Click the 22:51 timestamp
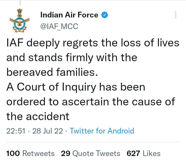This screenshot has width=186, height=163. pyautogui.click(x=16, y=131)
